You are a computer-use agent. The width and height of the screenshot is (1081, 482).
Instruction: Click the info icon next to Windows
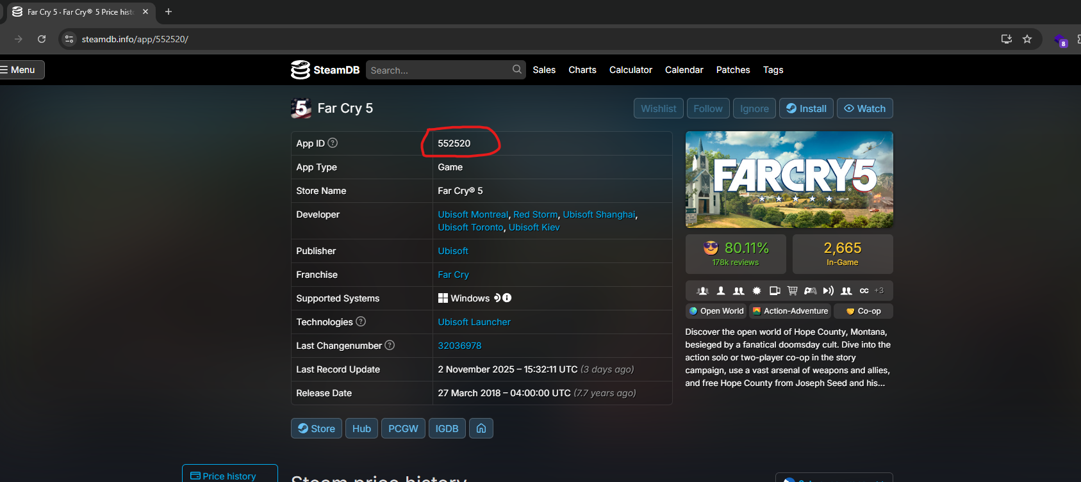pyautogui.click(x=507, y=298)
